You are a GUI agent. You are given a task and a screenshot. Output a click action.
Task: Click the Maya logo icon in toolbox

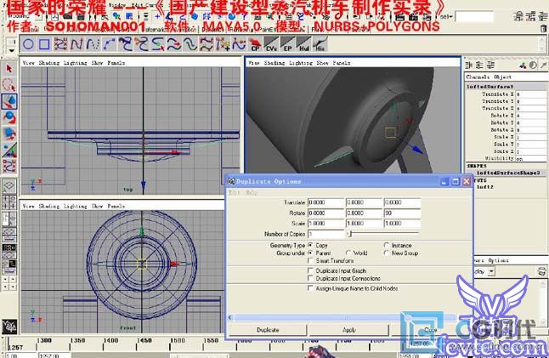[9, 327]
